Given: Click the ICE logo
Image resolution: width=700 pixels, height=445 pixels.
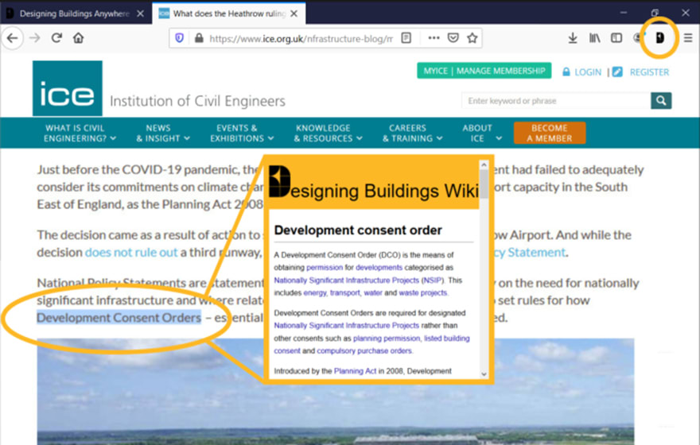Looking at the screenshot, I should click(68, 88).
